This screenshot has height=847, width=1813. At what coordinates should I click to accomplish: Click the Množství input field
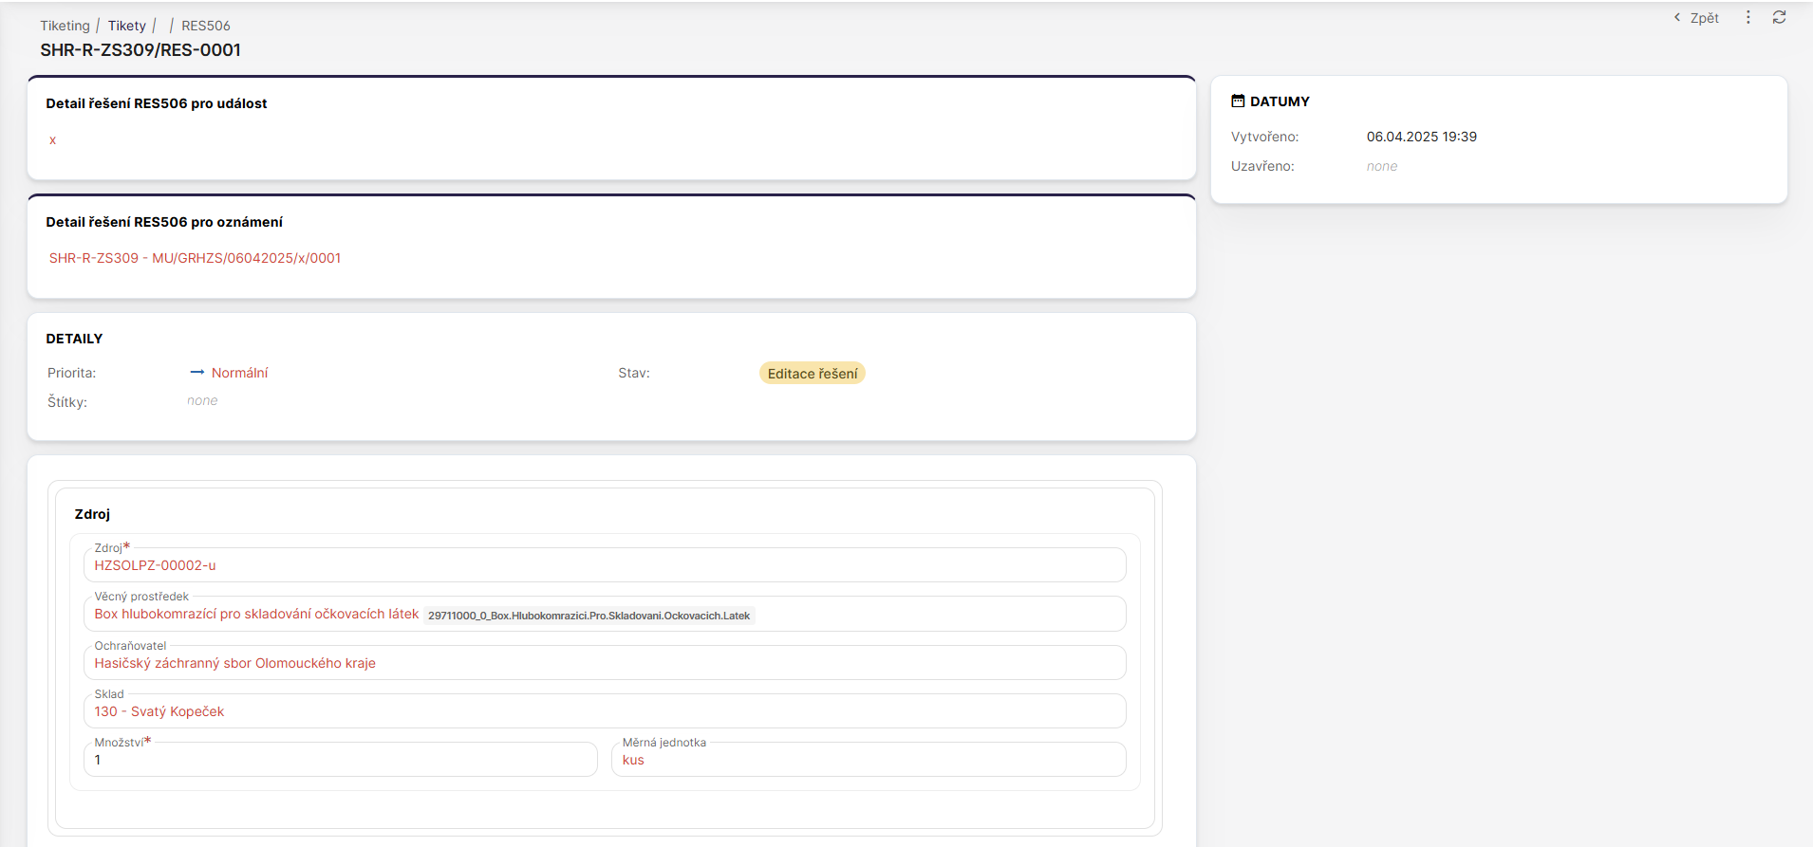coord(340,760)
